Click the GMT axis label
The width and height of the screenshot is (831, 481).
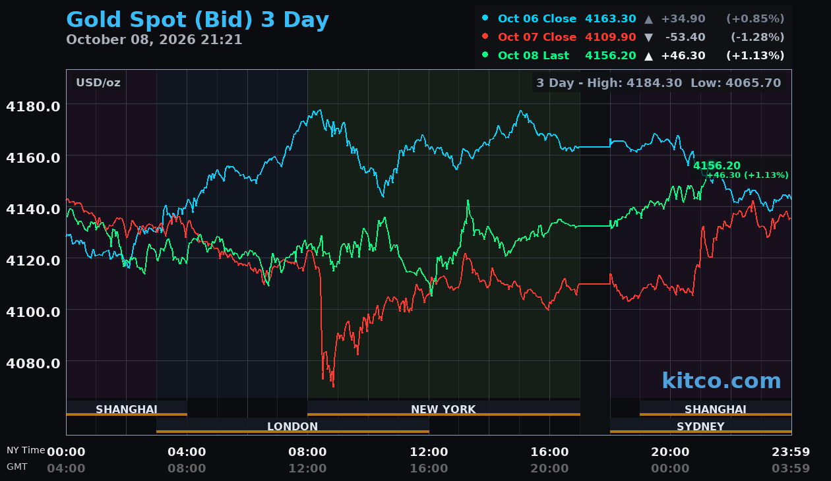tap(17, 467)
